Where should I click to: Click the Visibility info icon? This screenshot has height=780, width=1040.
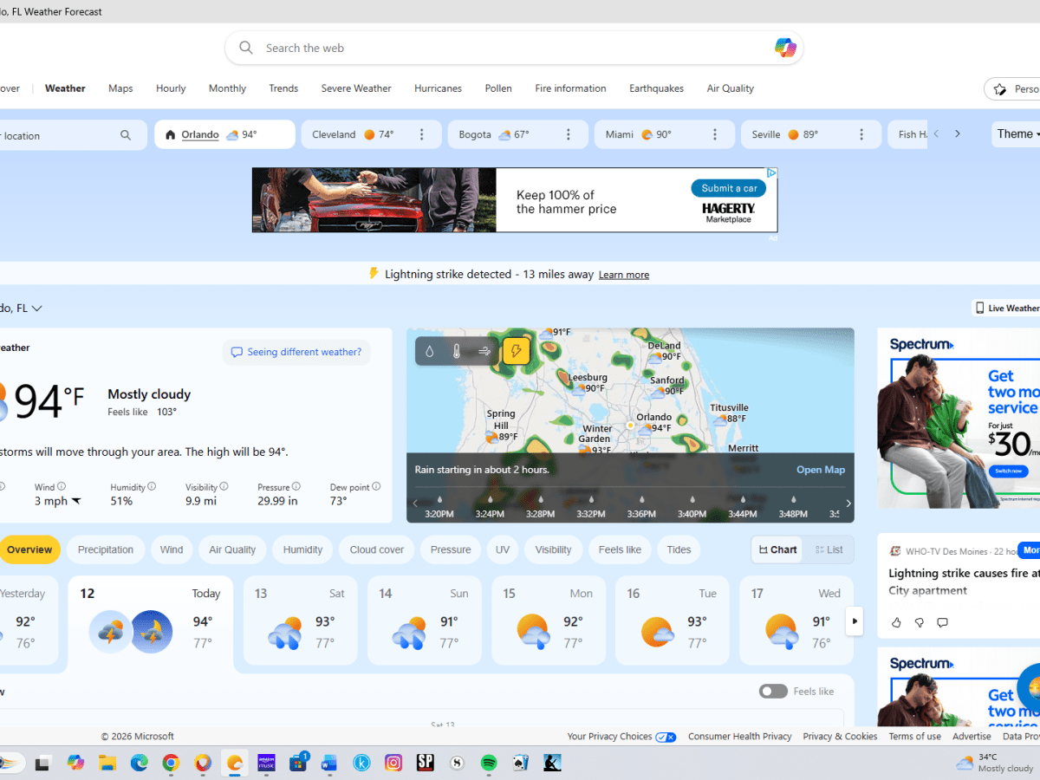pos(224,487)
